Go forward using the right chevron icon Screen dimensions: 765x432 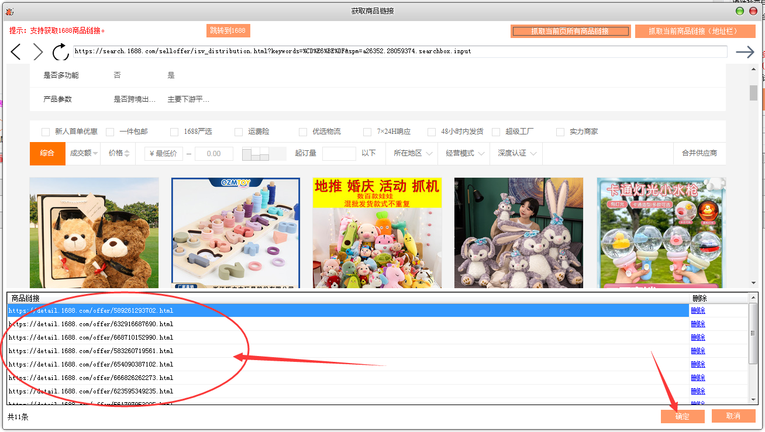pos(38,52)
